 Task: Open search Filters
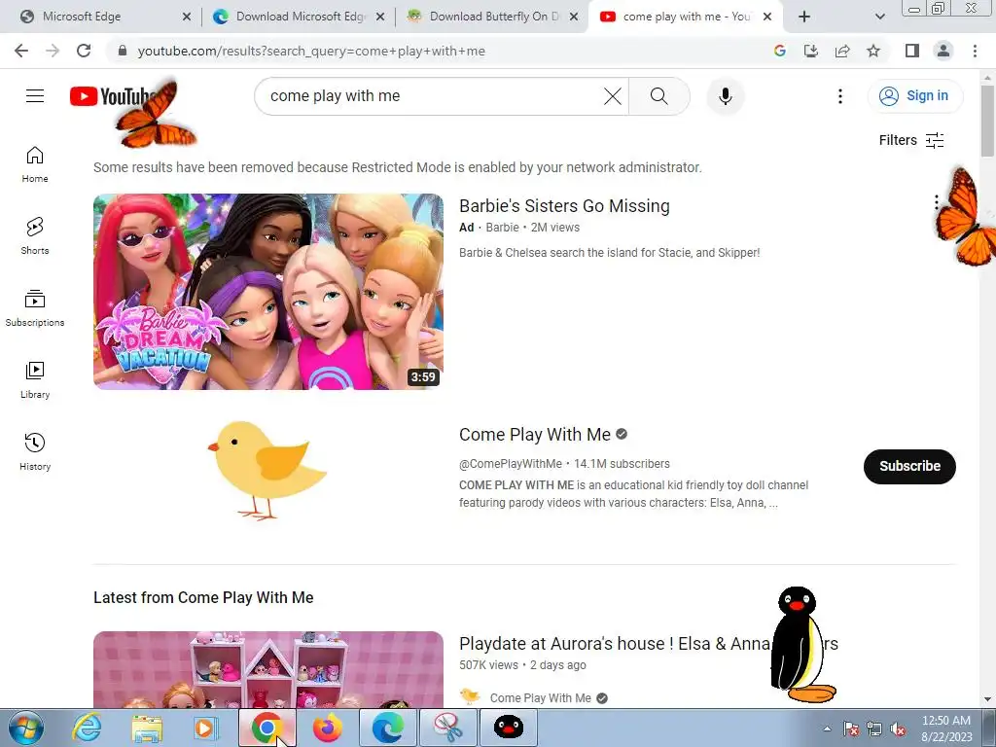[x=910, y=140]
